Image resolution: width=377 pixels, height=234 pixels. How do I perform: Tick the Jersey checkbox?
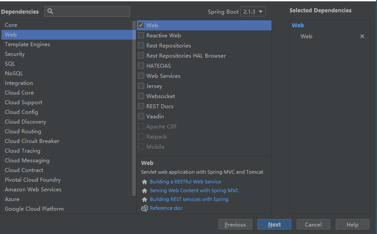pyautogui.click(x=141, y=86)
